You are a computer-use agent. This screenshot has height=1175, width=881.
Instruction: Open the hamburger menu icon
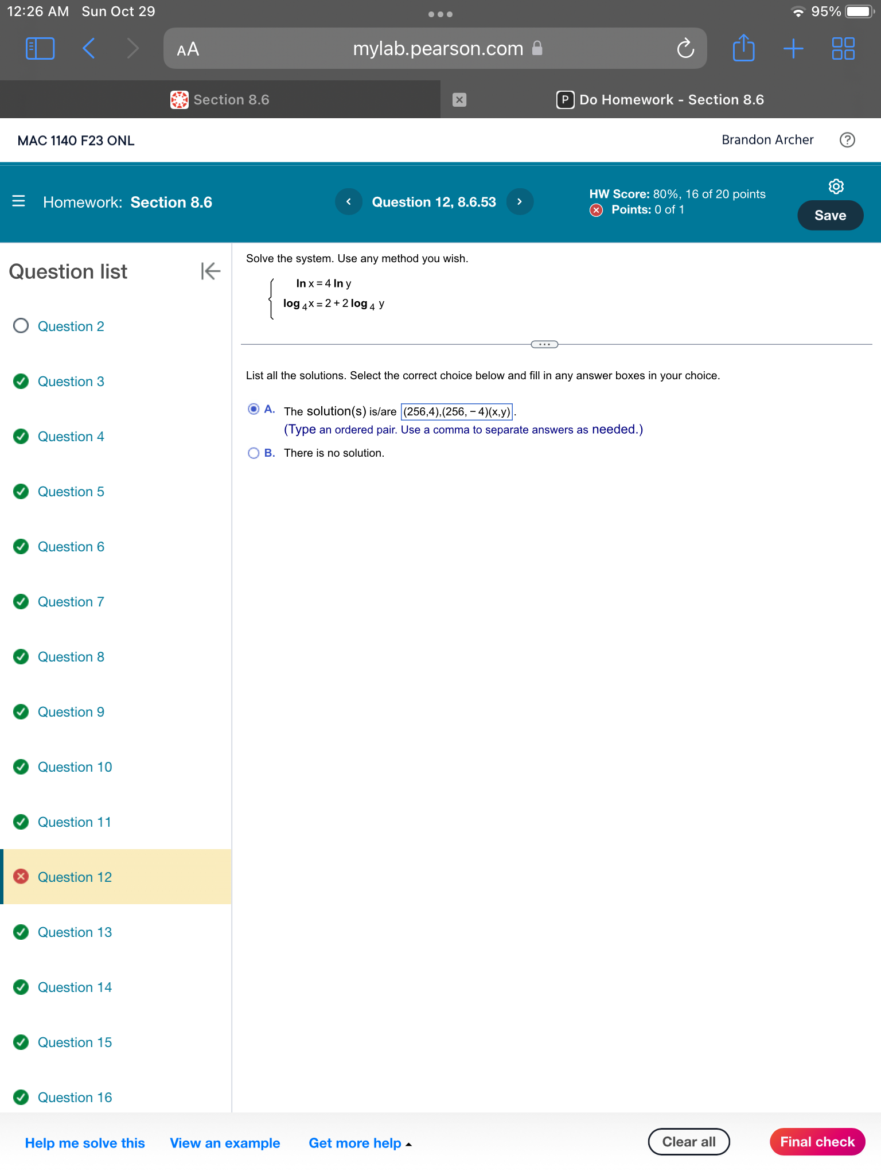18,201
